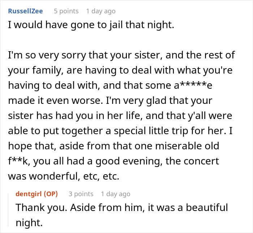
Task: Click the phrase "miserable old"
Action: 202,146
